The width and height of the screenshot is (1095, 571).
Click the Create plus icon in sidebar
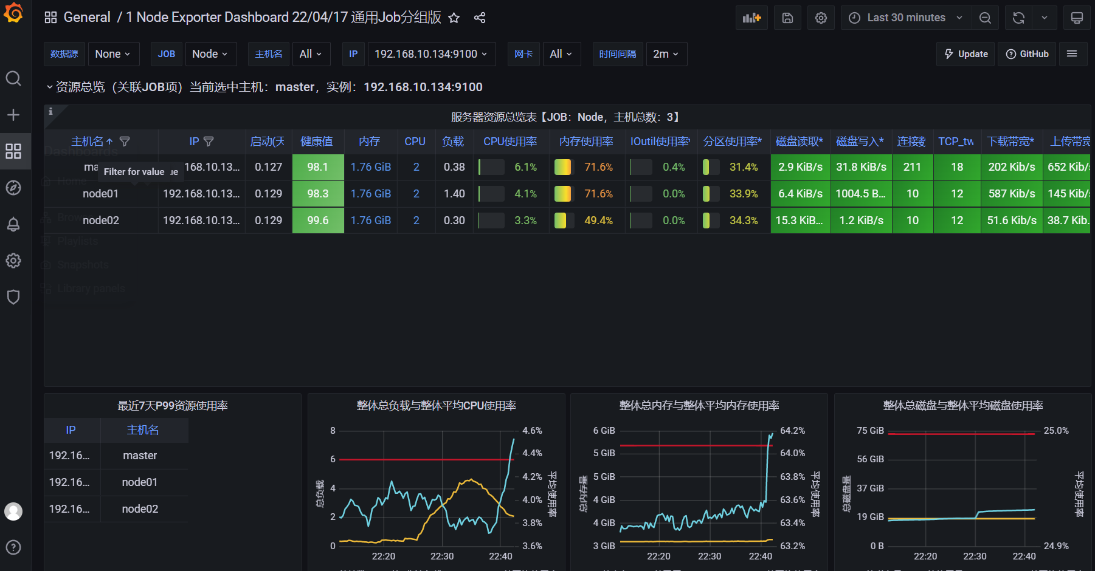point(13,115)
